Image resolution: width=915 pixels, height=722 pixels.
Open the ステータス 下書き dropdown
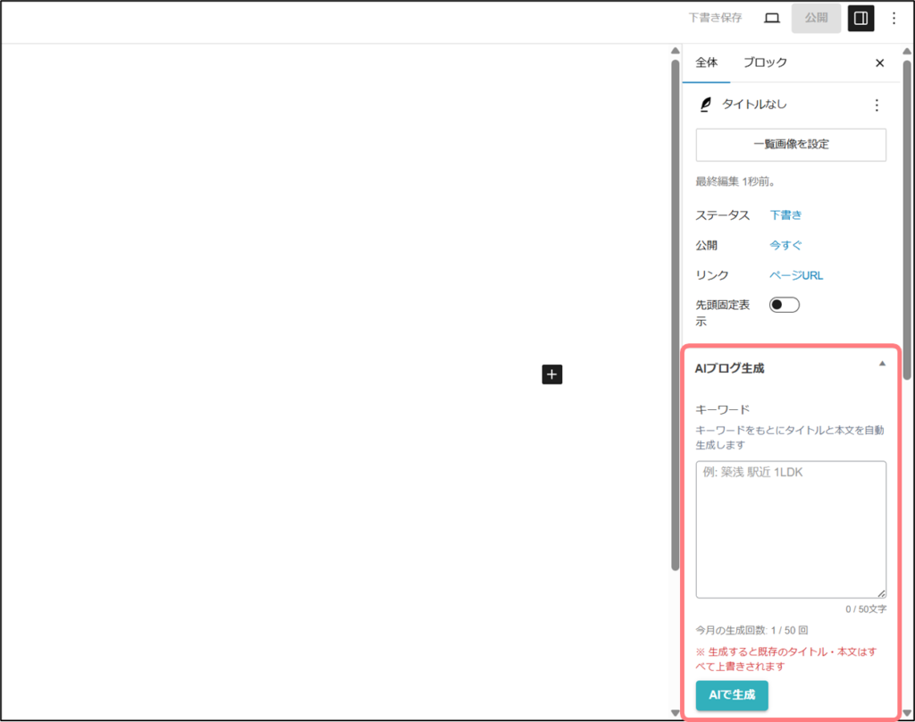coord(785,215)
